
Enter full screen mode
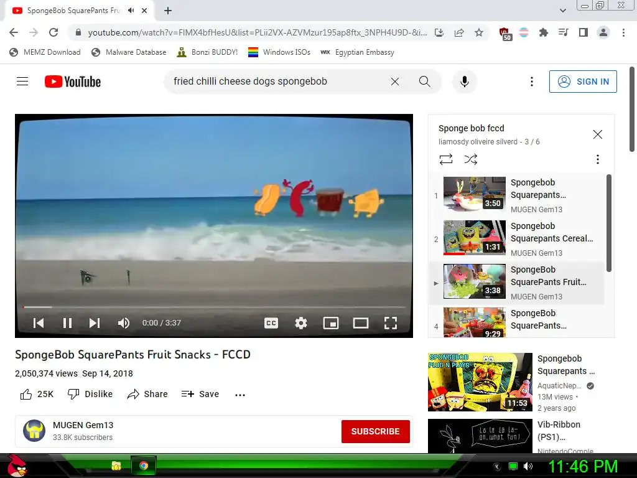(391, 323)
